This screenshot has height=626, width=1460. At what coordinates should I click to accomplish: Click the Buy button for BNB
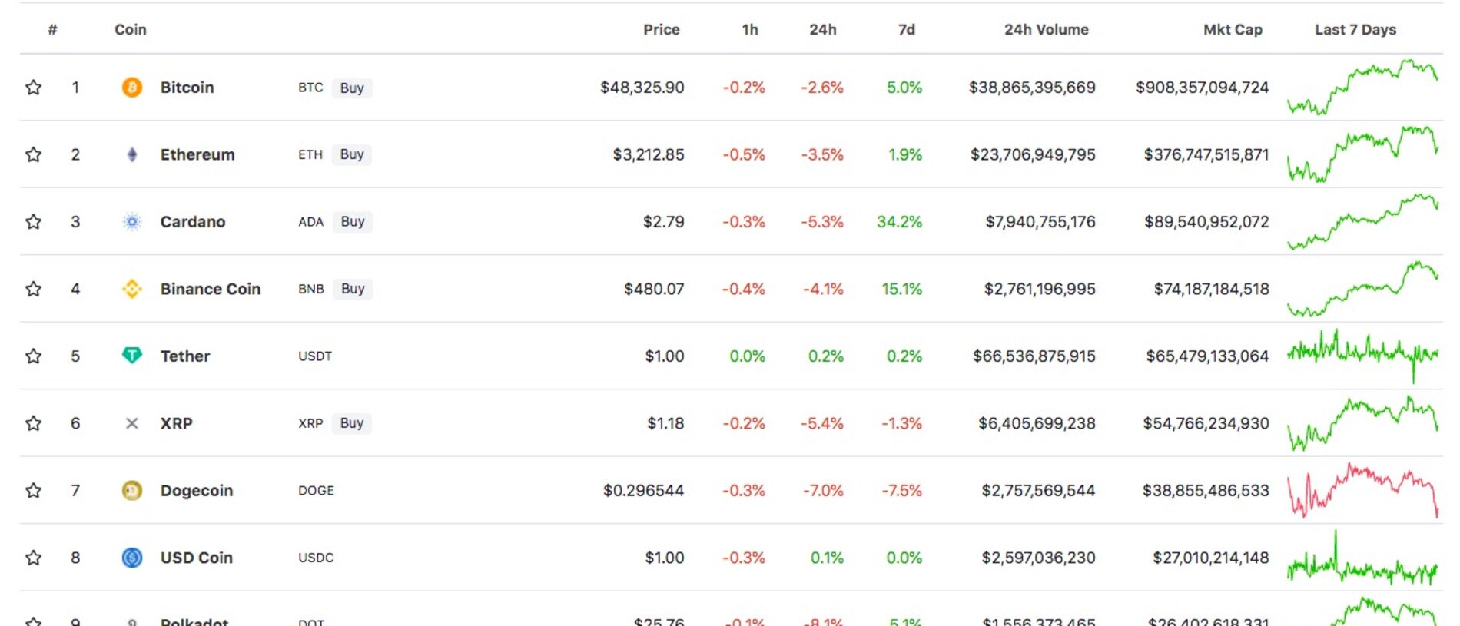coord(353,289)
